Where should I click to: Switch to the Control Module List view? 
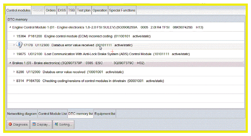[x=53, y=114]
